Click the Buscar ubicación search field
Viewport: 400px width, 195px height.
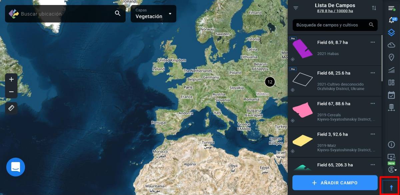(x=65, y=14)
